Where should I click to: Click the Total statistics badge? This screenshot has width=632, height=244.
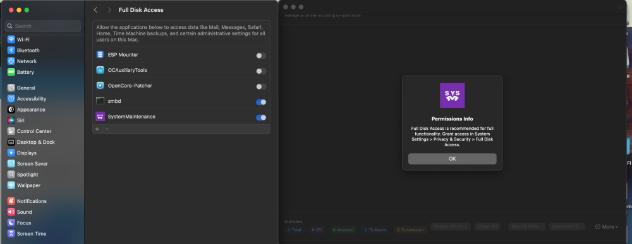(295, 230)
